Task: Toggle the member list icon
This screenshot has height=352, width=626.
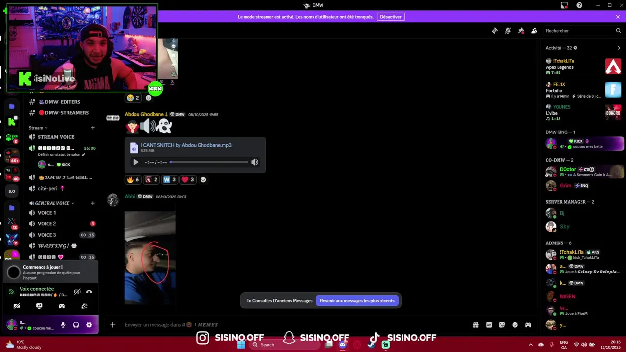Action: point(534,31)
